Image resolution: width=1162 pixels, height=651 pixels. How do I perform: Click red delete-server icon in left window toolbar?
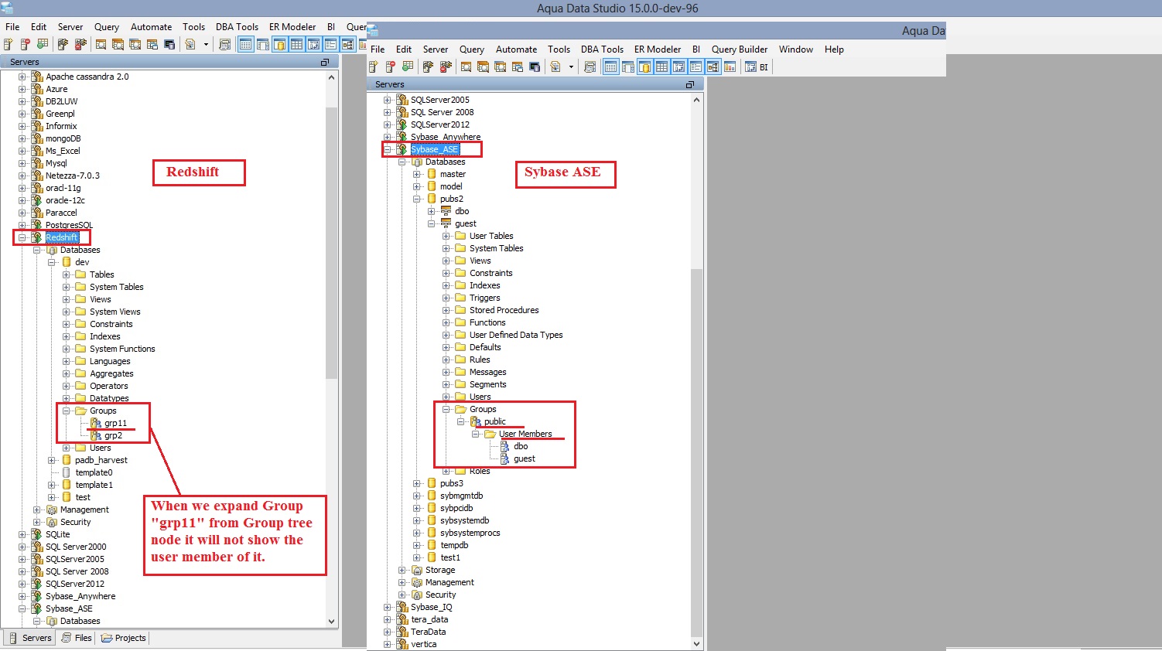pyautogui.click(x=25, y=45)
